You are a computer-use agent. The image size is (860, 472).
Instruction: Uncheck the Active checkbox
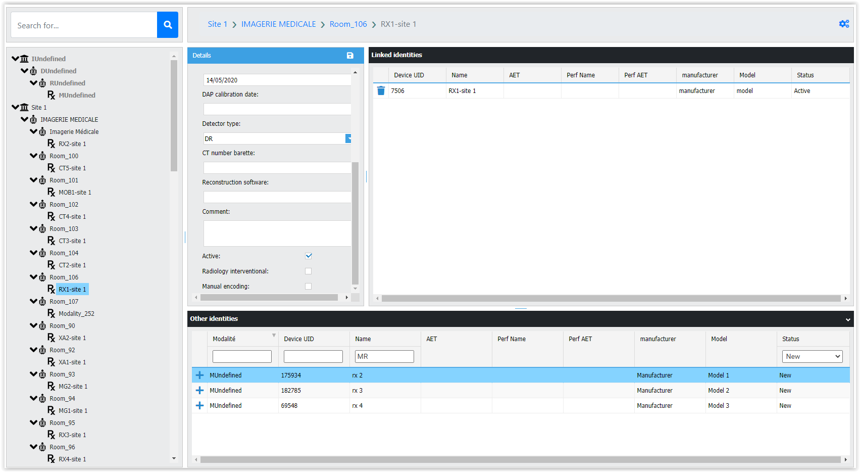309,256
